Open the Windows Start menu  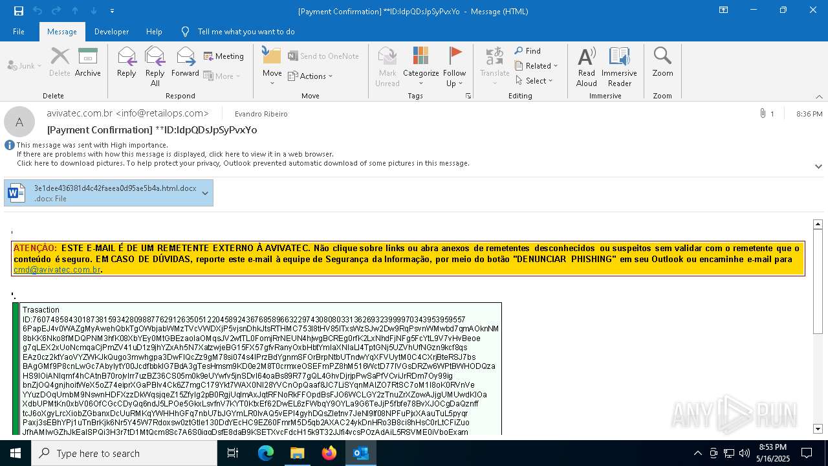[16, 453]
